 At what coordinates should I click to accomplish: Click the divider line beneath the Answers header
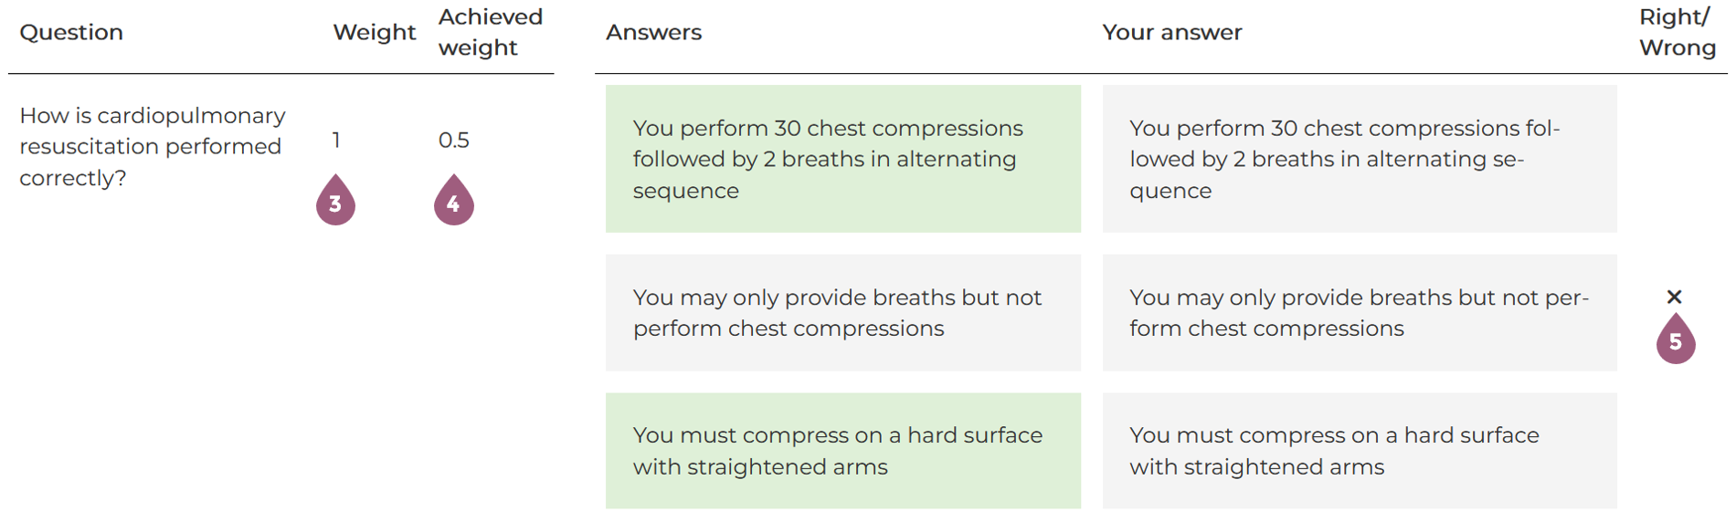pos(1160,73)
